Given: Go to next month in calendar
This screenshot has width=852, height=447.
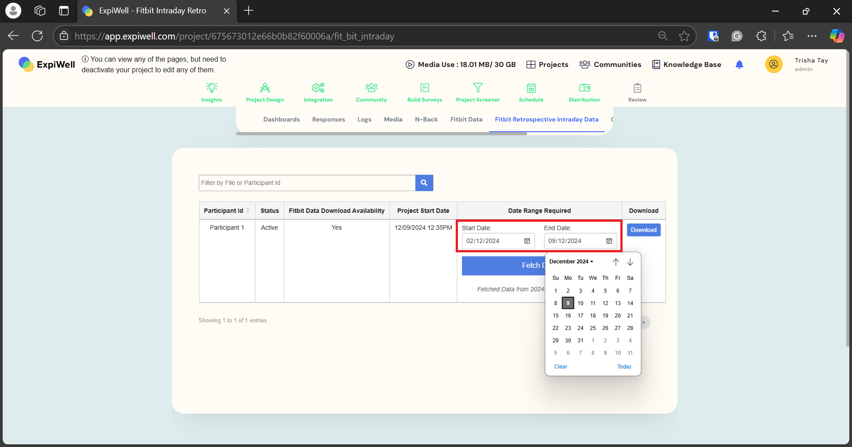Looking at the screenshot, I should (x=630, y=262).
